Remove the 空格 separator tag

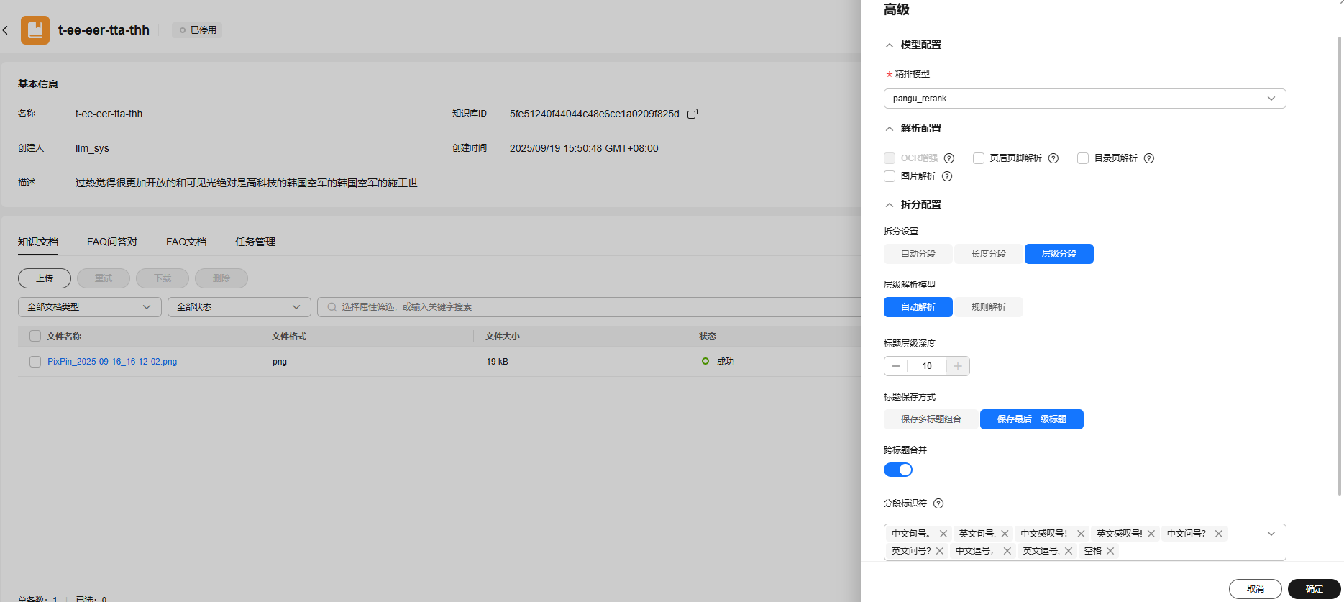tap(1110, 551)
